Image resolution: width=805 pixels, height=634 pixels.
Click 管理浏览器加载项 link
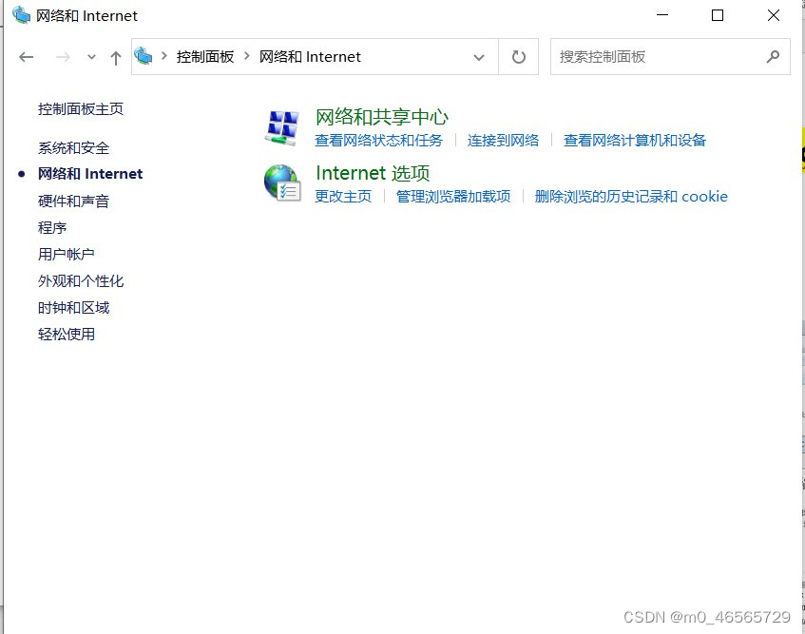coord(453,196)
